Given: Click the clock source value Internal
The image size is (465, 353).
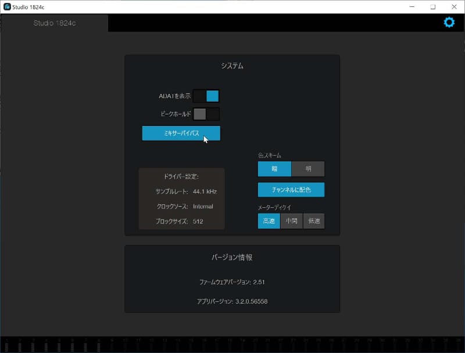Looking at the screenshot, I should tap(203, 207).
